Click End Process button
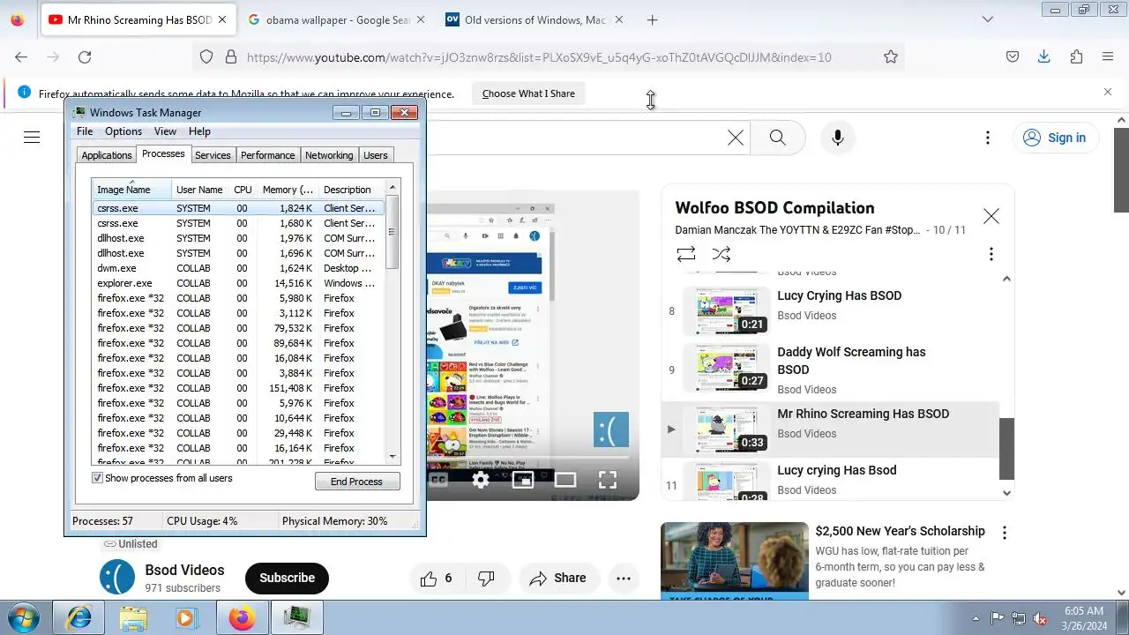The height and width of the screenshot is (635, 1129). pyautogui.click(x=357, y=482)
